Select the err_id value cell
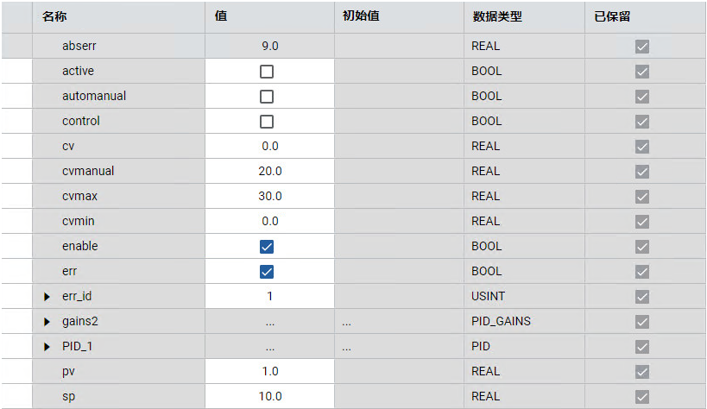Image resolution: width=707 pixels, height=409 pixels. (x=269, y=296)
